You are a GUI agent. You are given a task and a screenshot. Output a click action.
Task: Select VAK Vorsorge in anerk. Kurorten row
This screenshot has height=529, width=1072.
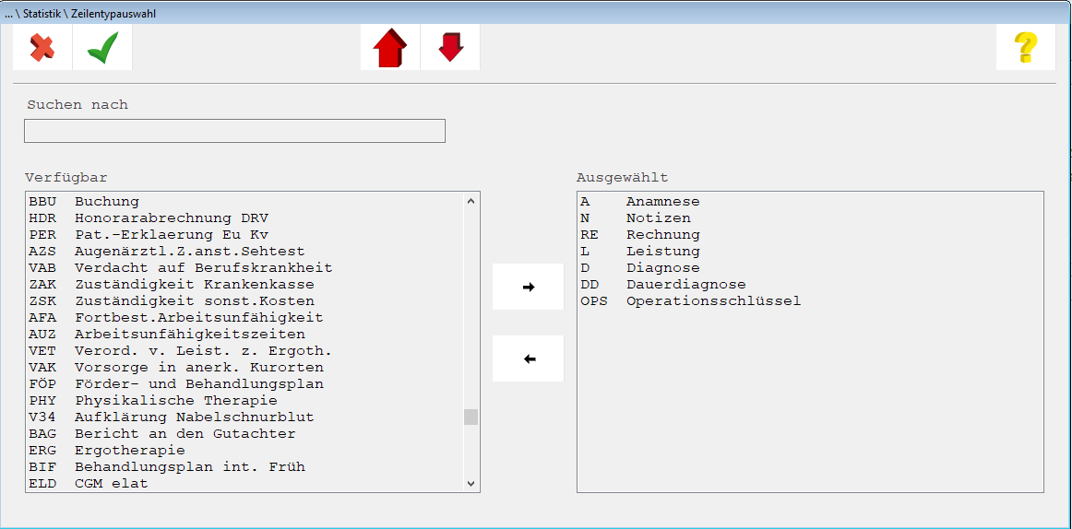click(244, 367)
